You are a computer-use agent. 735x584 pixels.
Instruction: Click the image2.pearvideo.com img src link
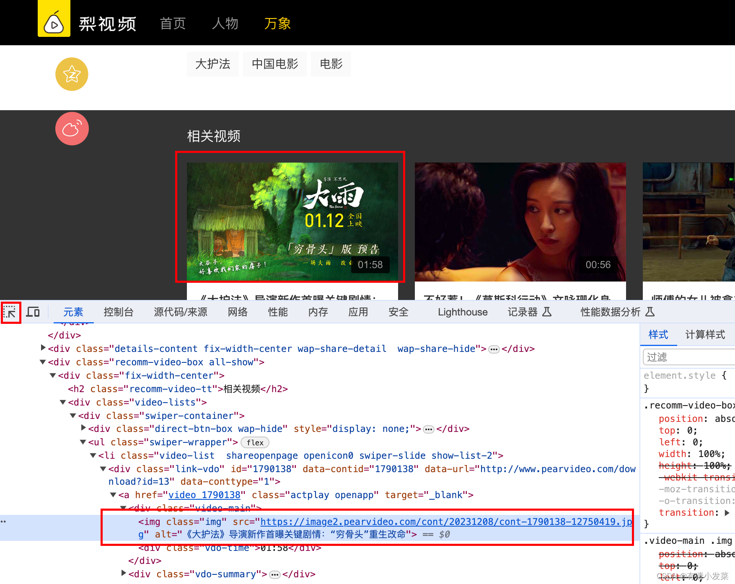(x=446, y=522)
